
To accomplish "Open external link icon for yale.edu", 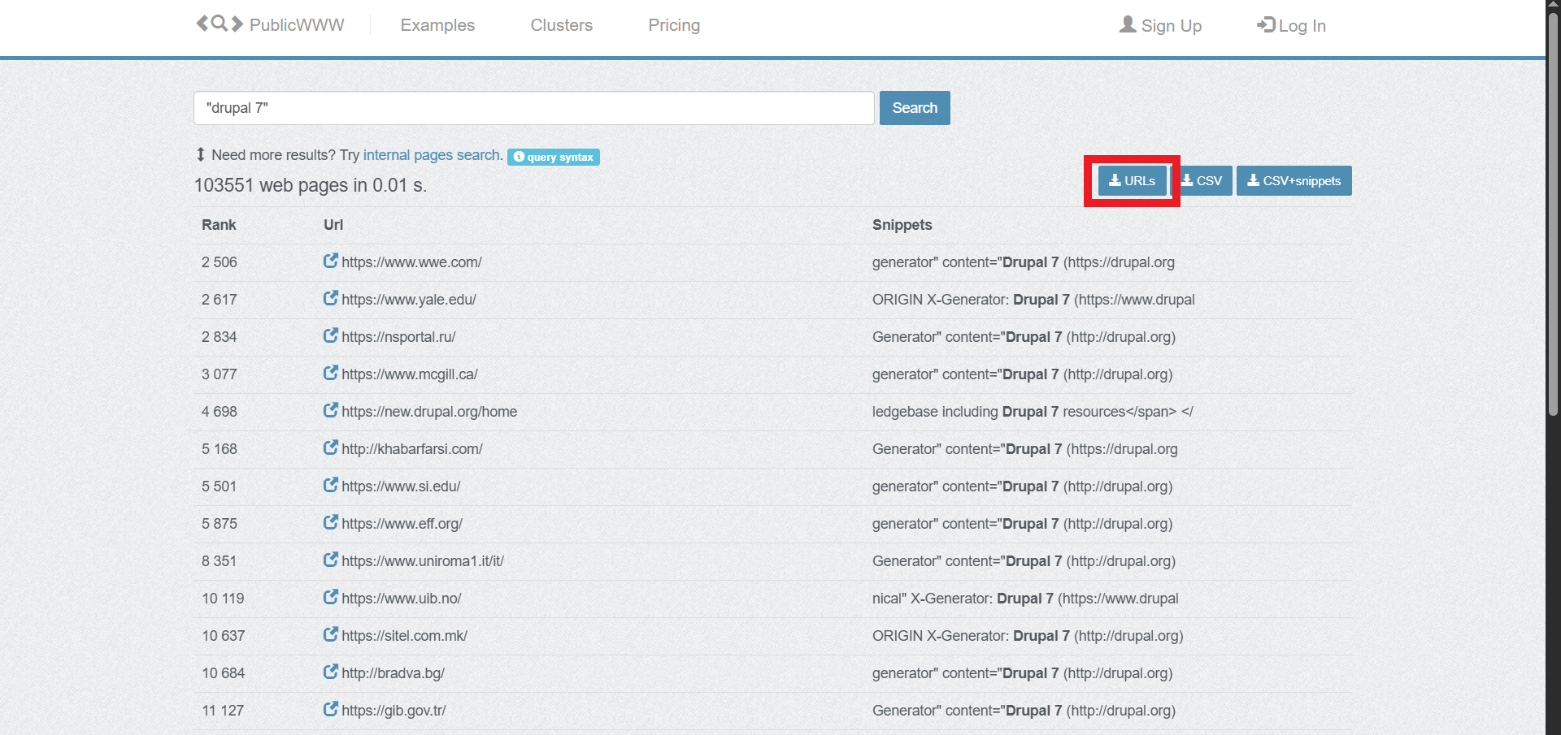I will coord(330,298).
